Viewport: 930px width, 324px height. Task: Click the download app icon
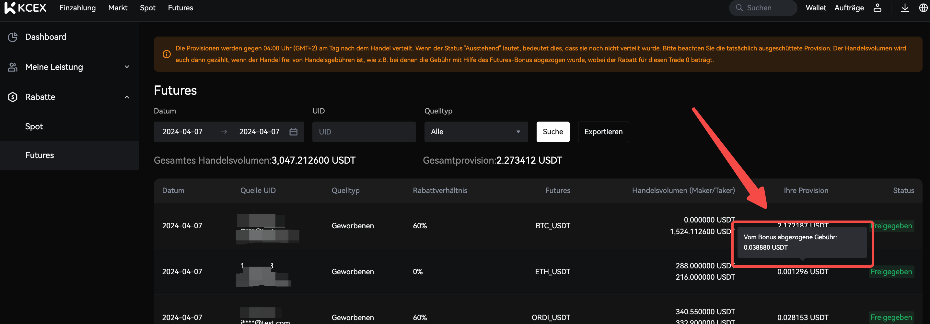point(905,7)
